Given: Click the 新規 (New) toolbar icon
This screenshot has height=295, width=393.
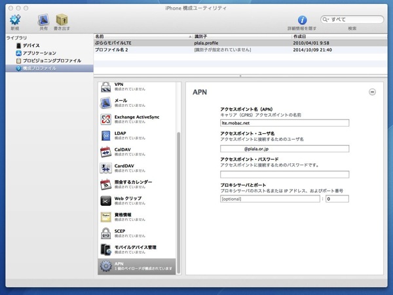Looking at the screenshot, I should [x=14, y=20].
